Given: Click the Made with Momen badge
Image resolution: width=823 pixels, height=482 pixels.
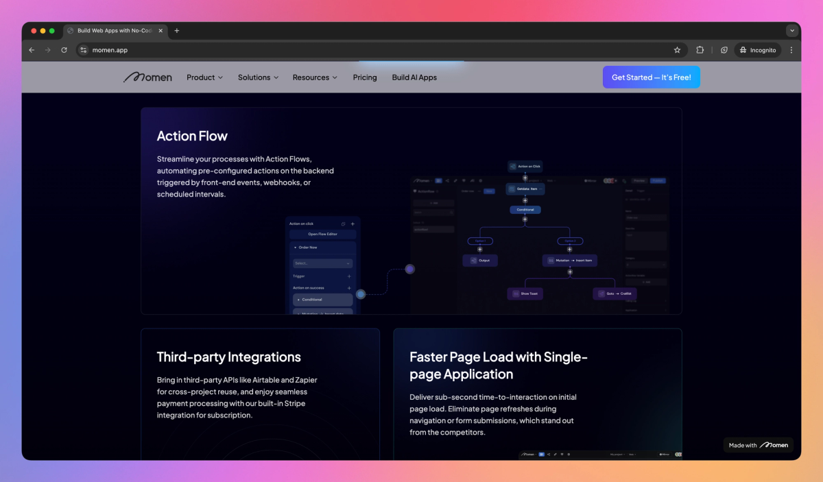Looking at the screenshot, I should [x=759, y=445].
